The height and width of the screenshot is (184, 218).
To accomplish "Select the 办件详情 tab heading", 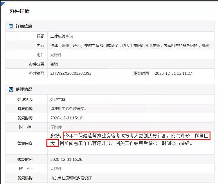I will (x=19, y=11).
